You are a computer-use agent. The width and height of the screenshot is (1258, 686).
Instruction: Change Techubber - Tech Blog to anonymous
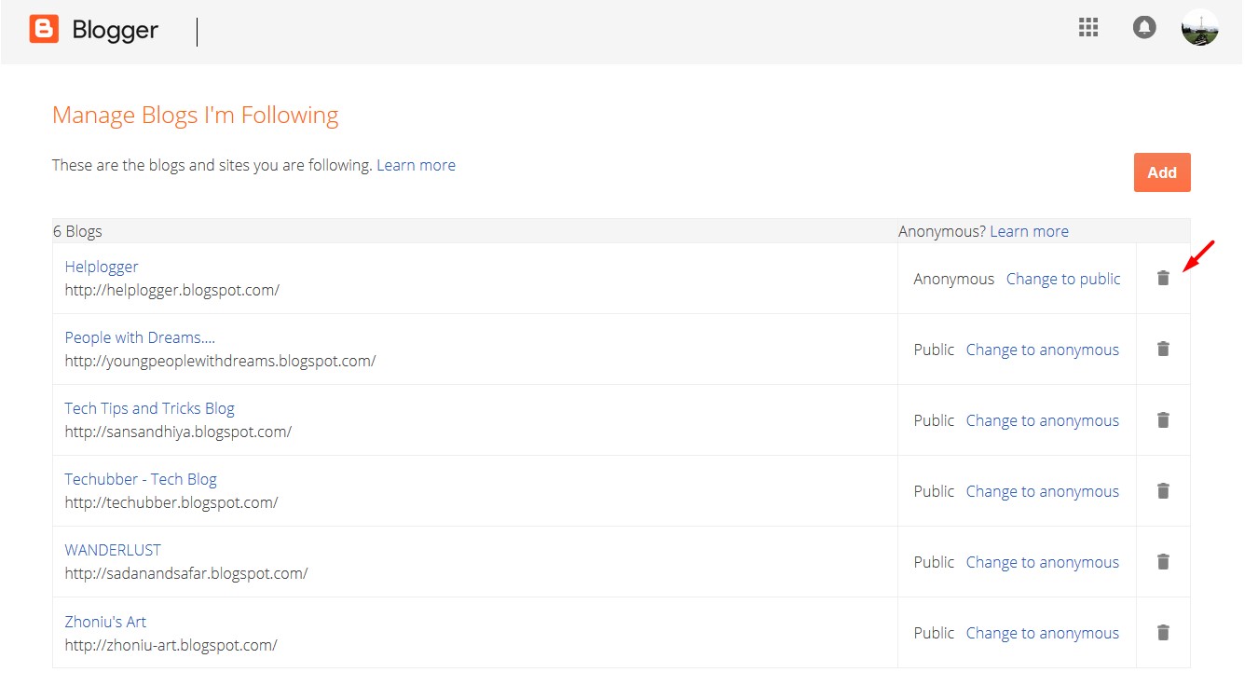point(1043,491)
